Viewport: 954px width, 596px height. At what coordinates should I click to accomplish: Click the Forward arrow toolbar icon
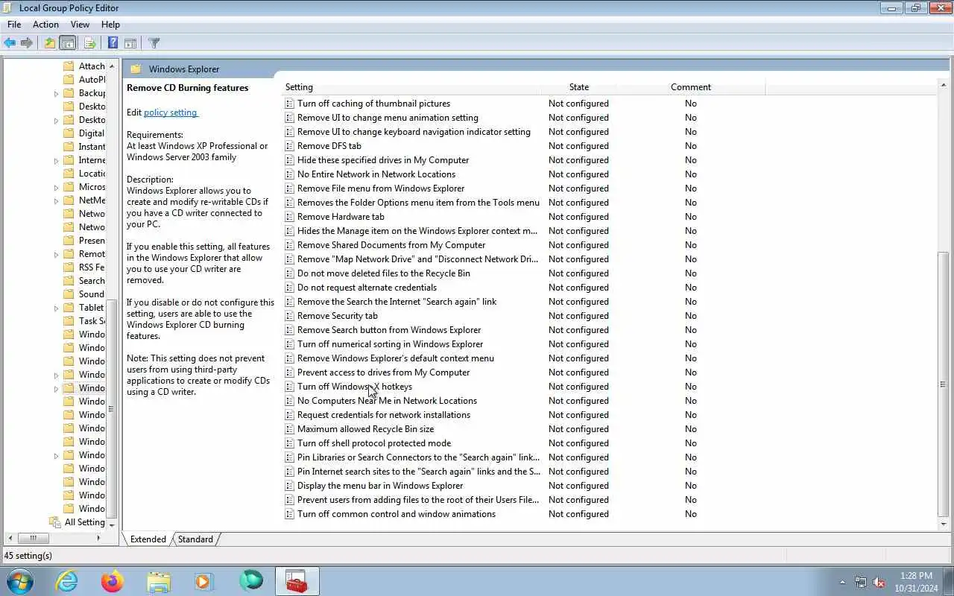pos(27,43)
